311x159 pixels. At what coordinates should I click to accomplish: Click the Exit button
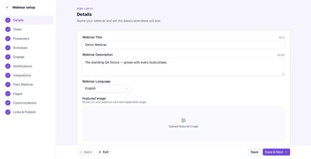104,152
